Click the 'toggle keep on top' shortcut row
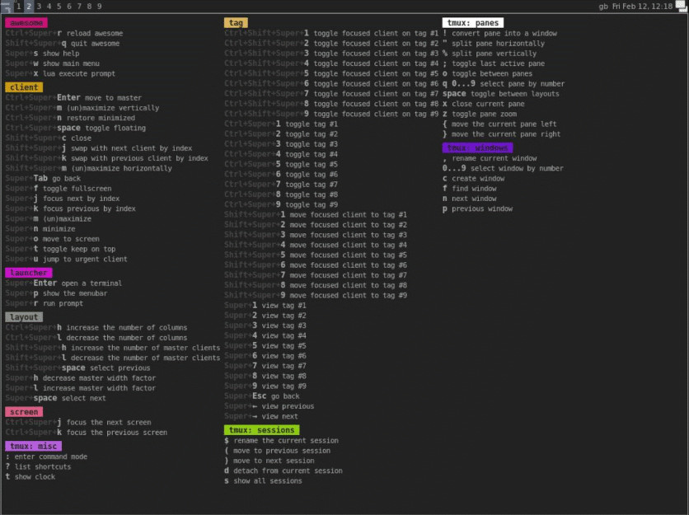Image resolution: width=689 pixels, height=515 pixels. point(61,249)
